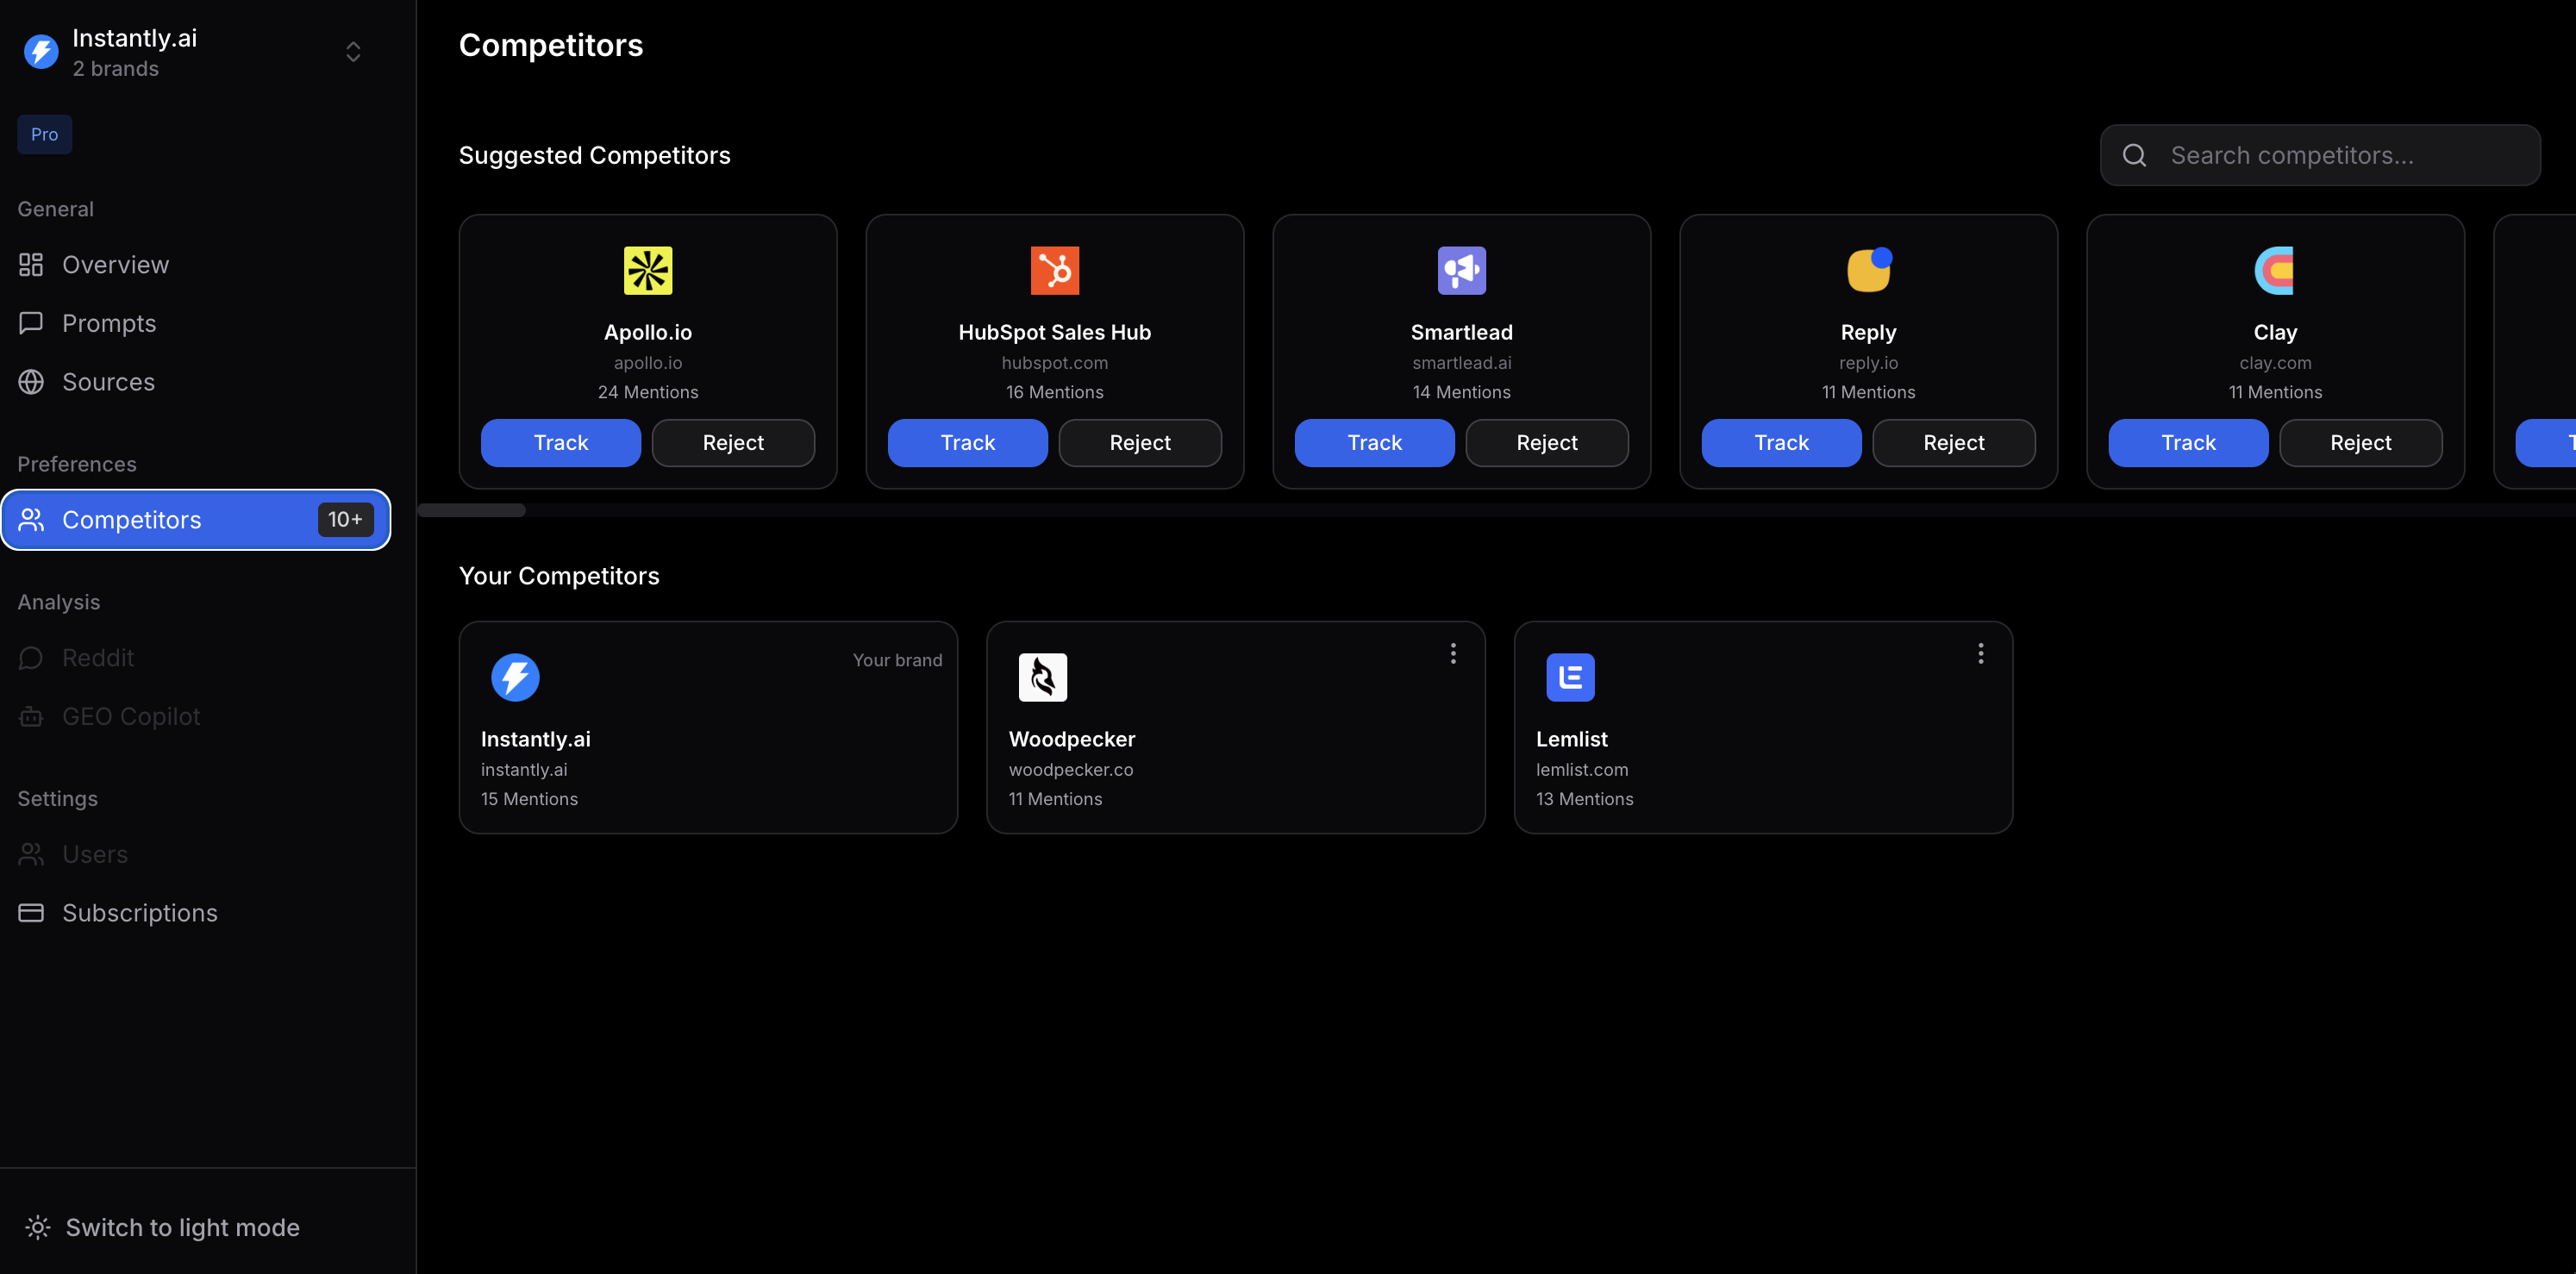Click the '13 Mentions' Lemlist text
Screen dimensions: 2576x1274
pyautogui.click(x=1585, y=799)
